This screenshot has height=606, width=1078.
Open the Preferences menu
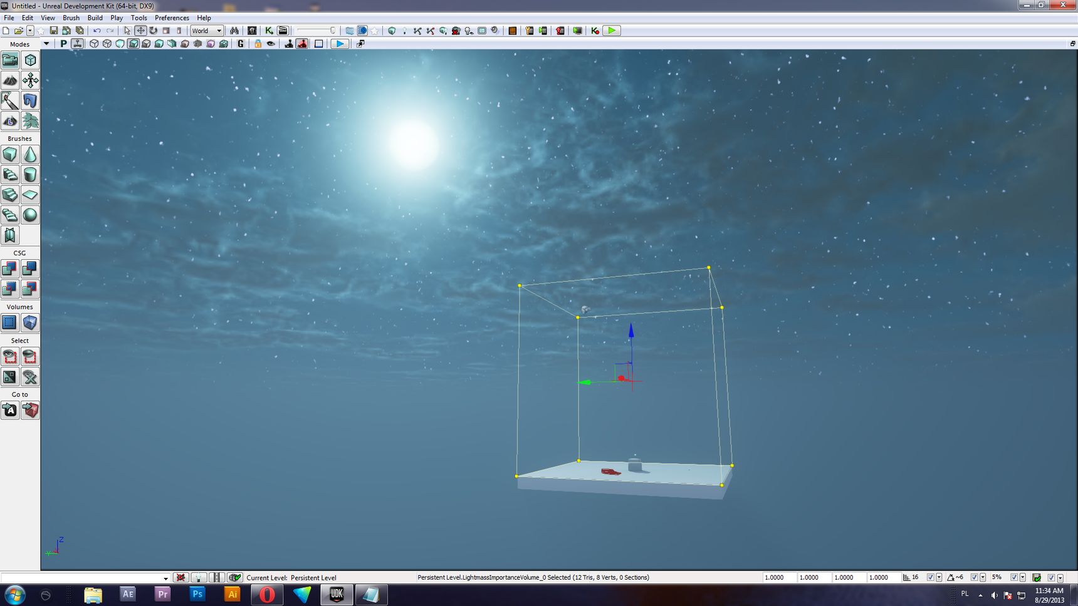[172, 18]
